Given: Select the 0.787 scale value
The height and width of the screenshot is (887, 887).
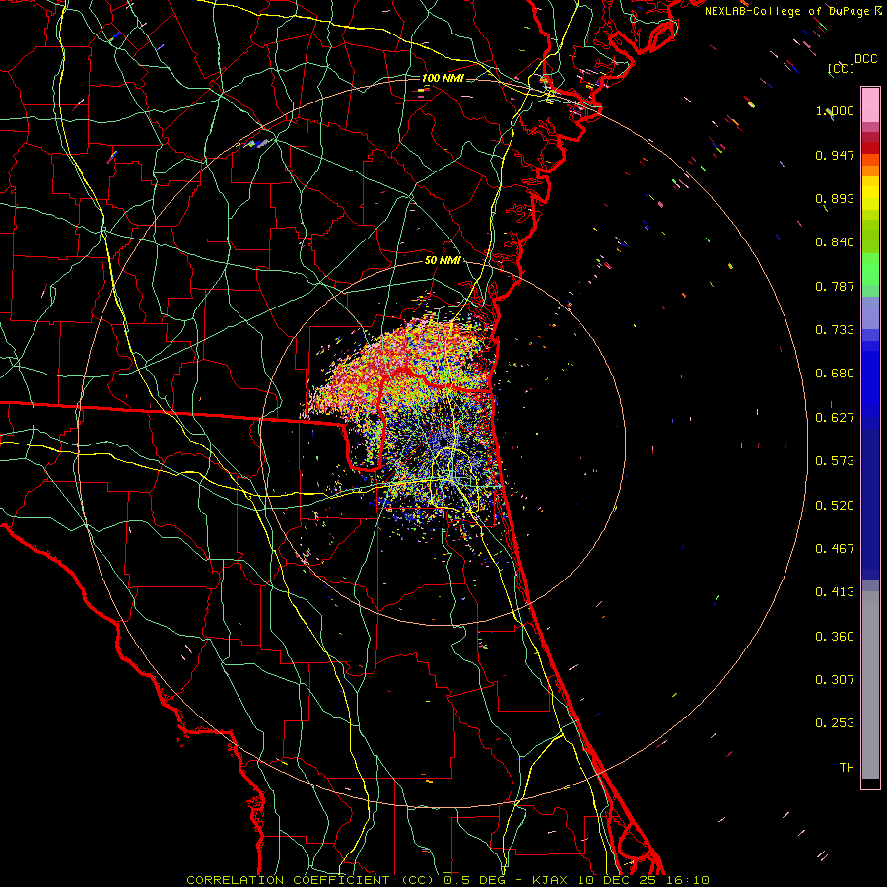Looking at the screenshot, I should point(835,286).
